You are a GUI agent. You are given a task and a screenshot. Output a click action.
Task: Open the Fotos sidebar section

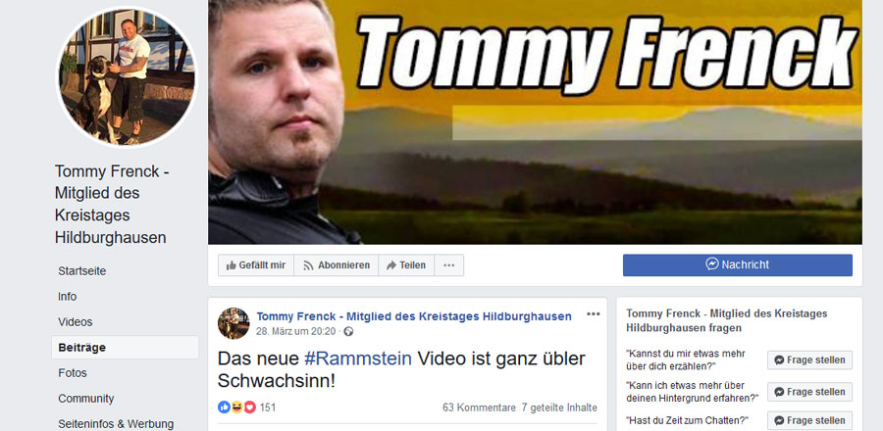click(x=71, y=373)
